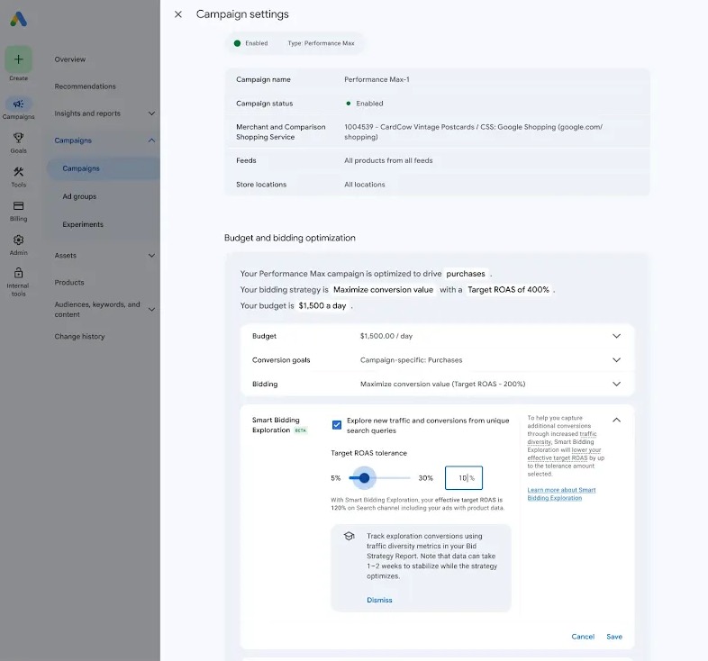The image size is (708, 661).
Task: Open the Goals trophy icon
Action: click(19, 137)
